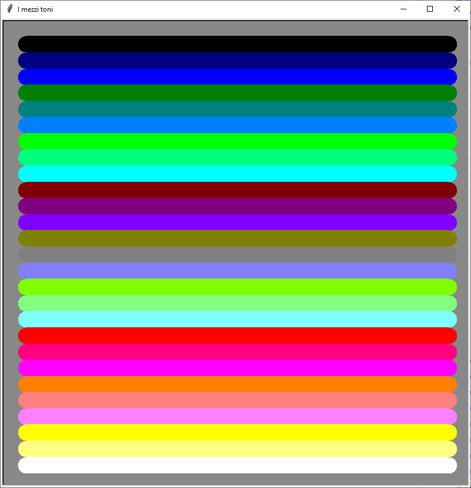Image resolution: width=471 pixels, height=488 pixels.
Task: Minimize the I mezzi toni window
Action: click(403, 9)
